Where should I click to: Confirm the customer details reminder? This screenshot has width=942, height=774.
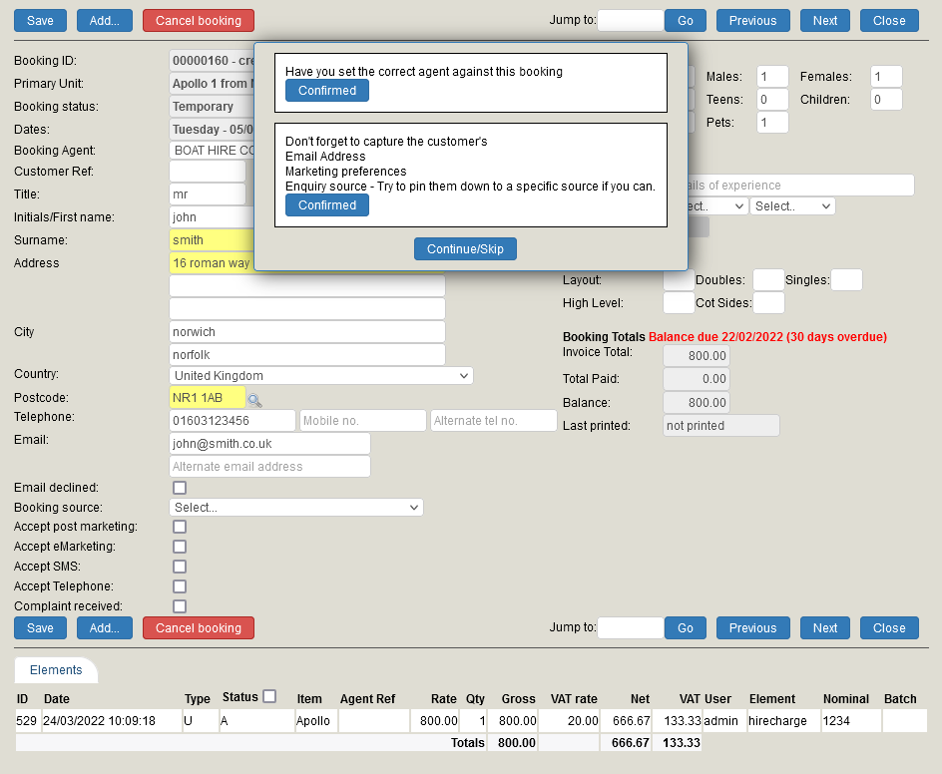click(x=327, y=205)
